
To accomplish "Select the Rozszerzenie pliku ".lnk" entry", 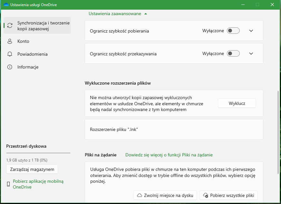I will [174, 129].
